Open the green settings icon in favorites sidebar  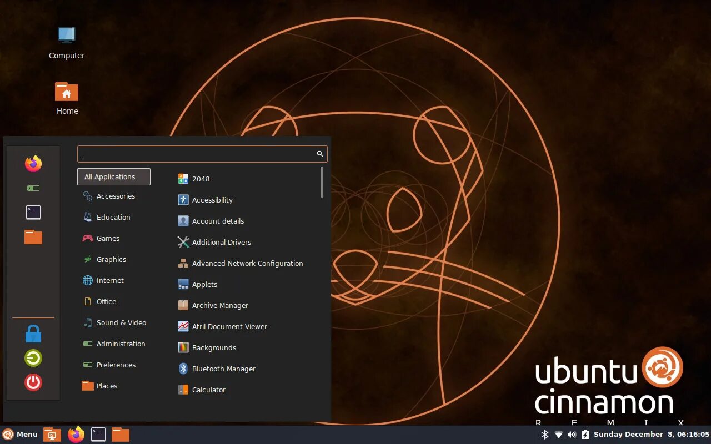[33, 188]
